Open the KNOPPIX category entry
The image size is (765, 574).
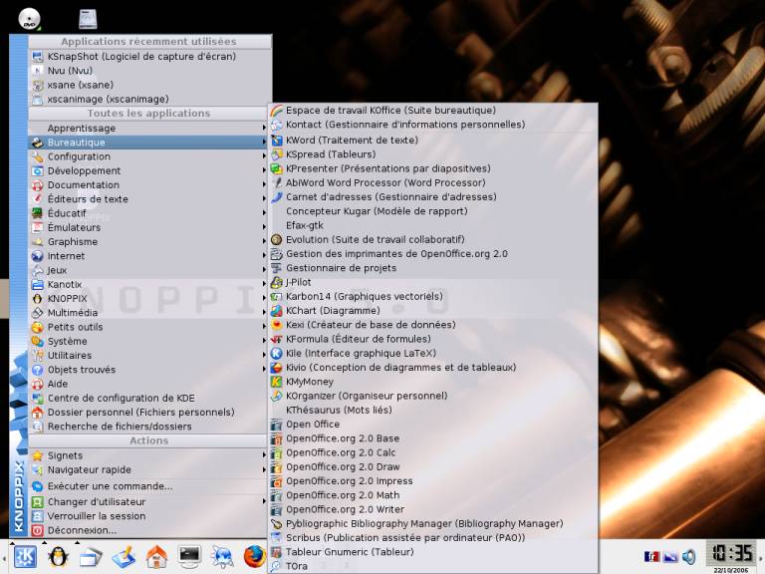click(x=148, y=298)
